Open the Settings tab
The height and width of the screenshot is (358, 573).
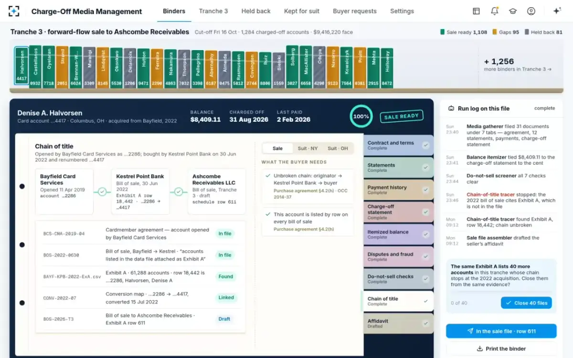(402, 11)
